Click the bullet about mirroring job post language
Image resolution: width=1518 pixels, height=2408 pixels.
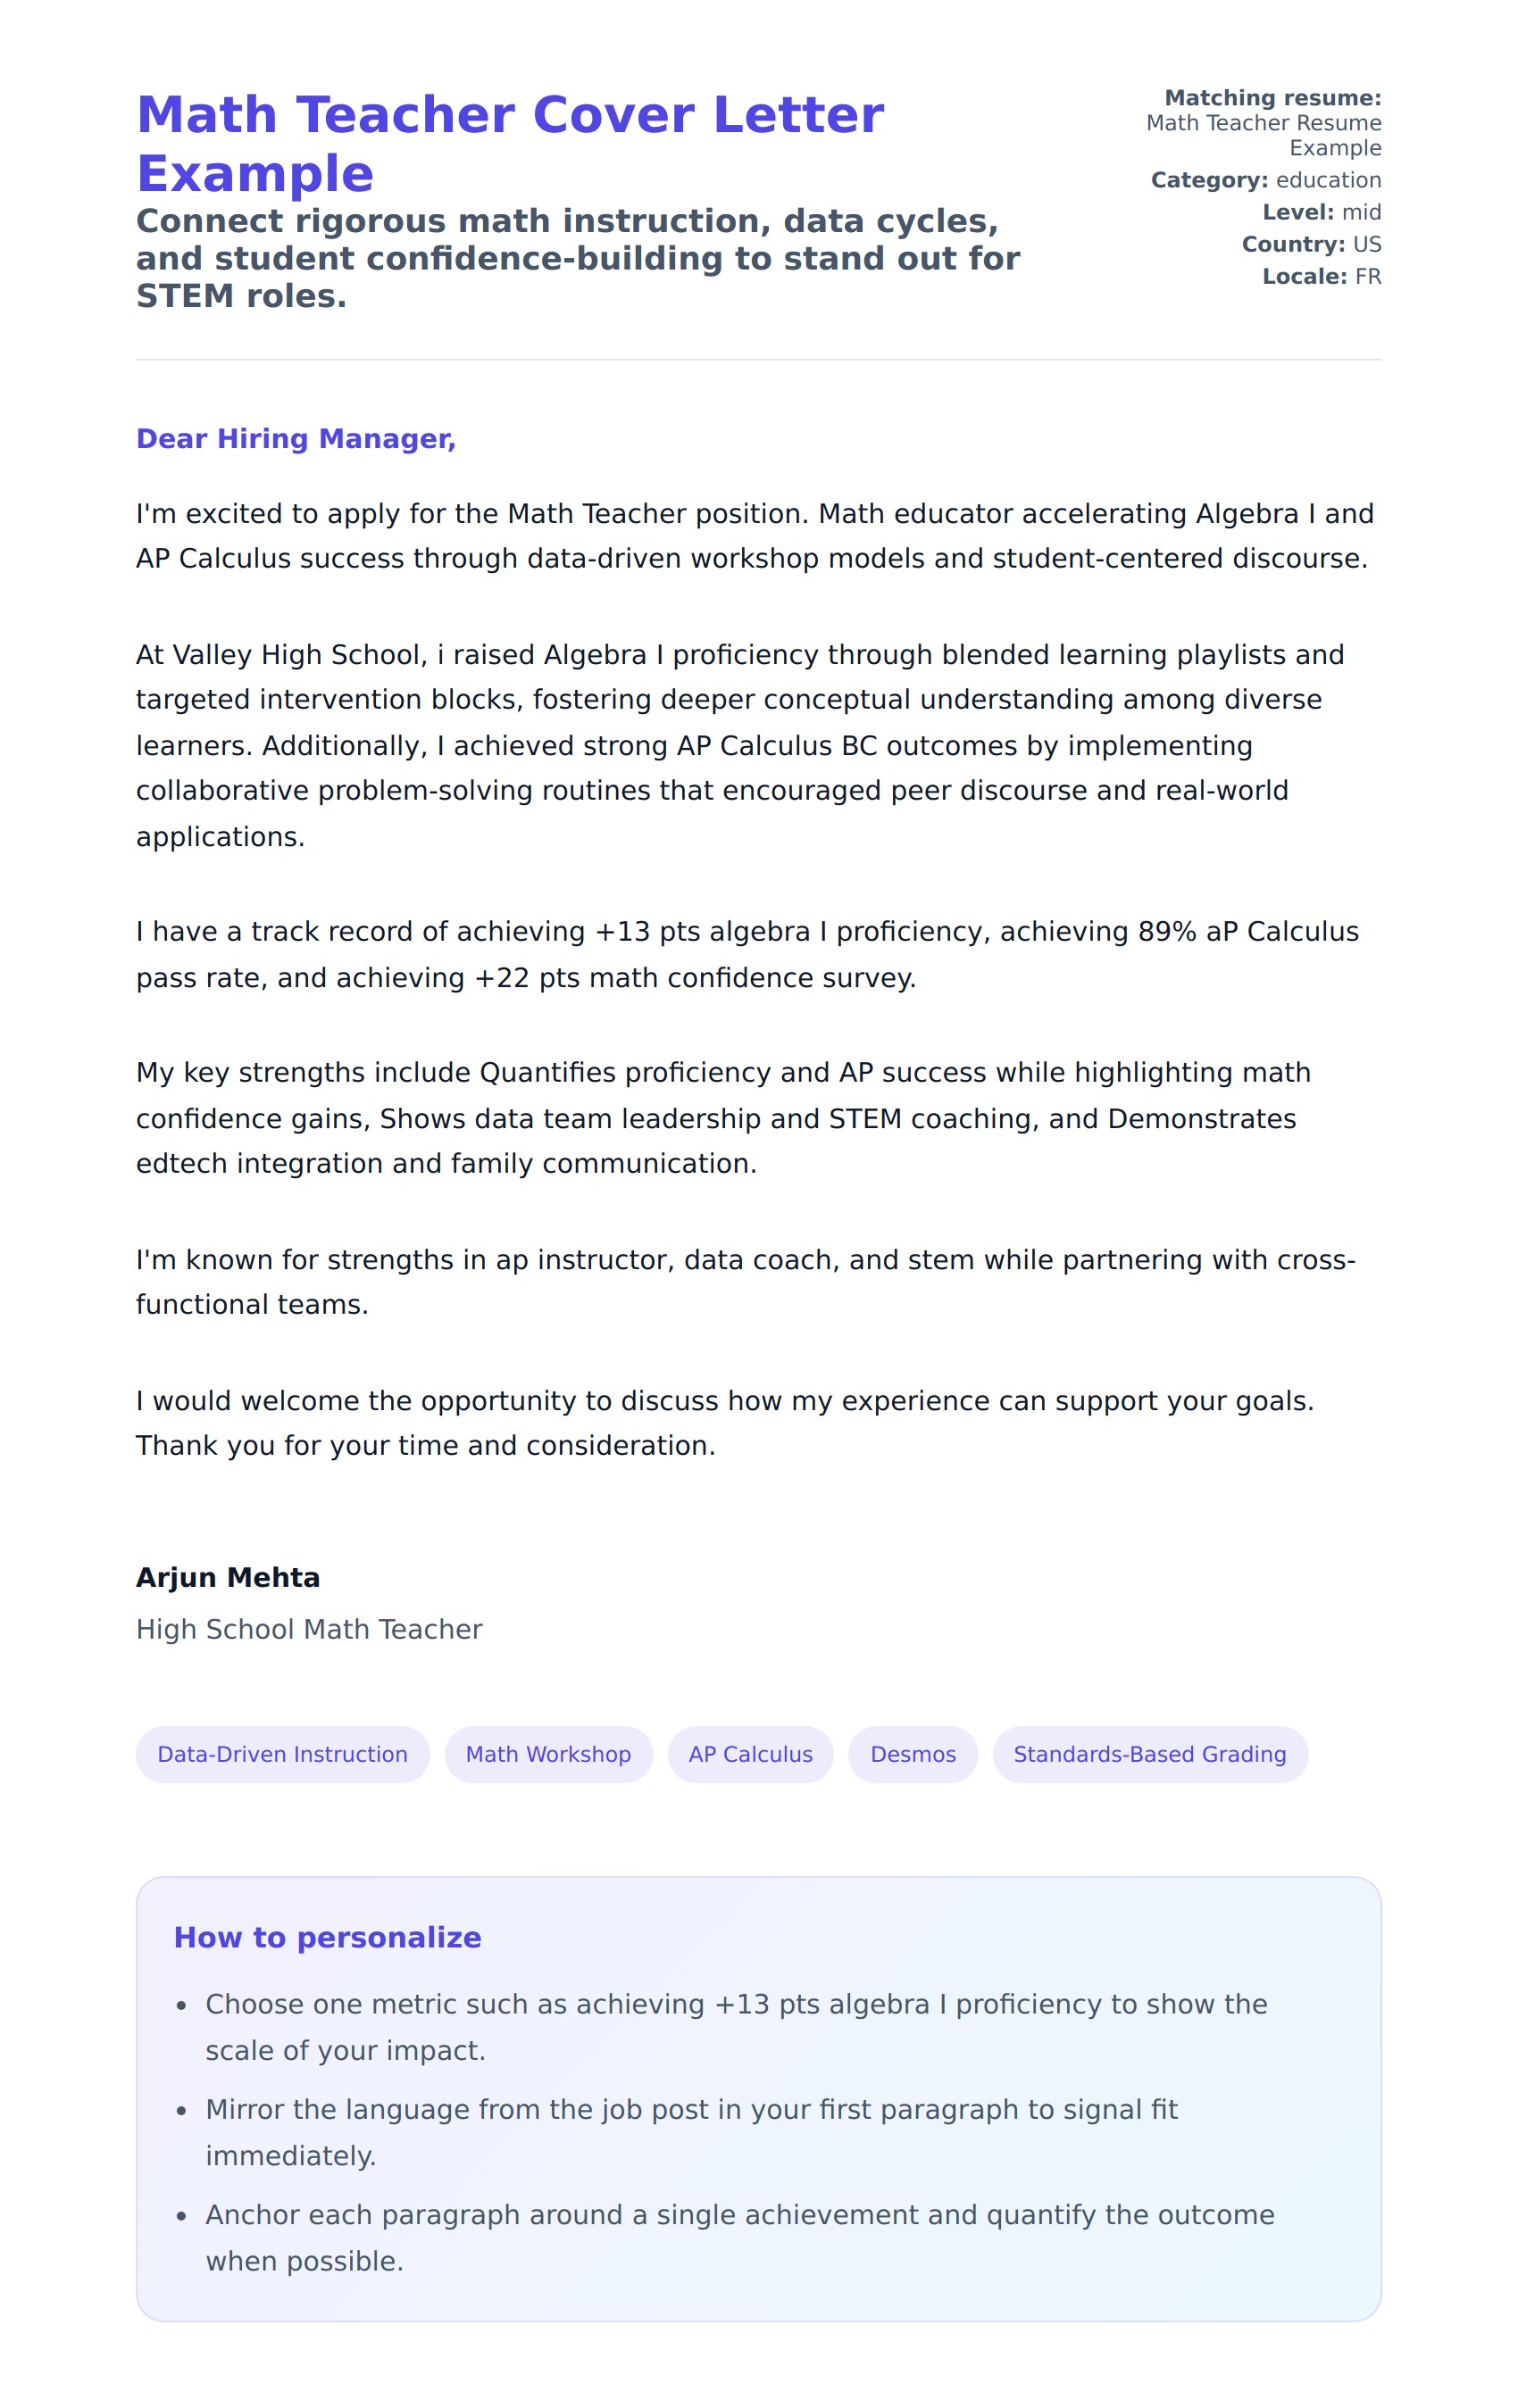690,2132
